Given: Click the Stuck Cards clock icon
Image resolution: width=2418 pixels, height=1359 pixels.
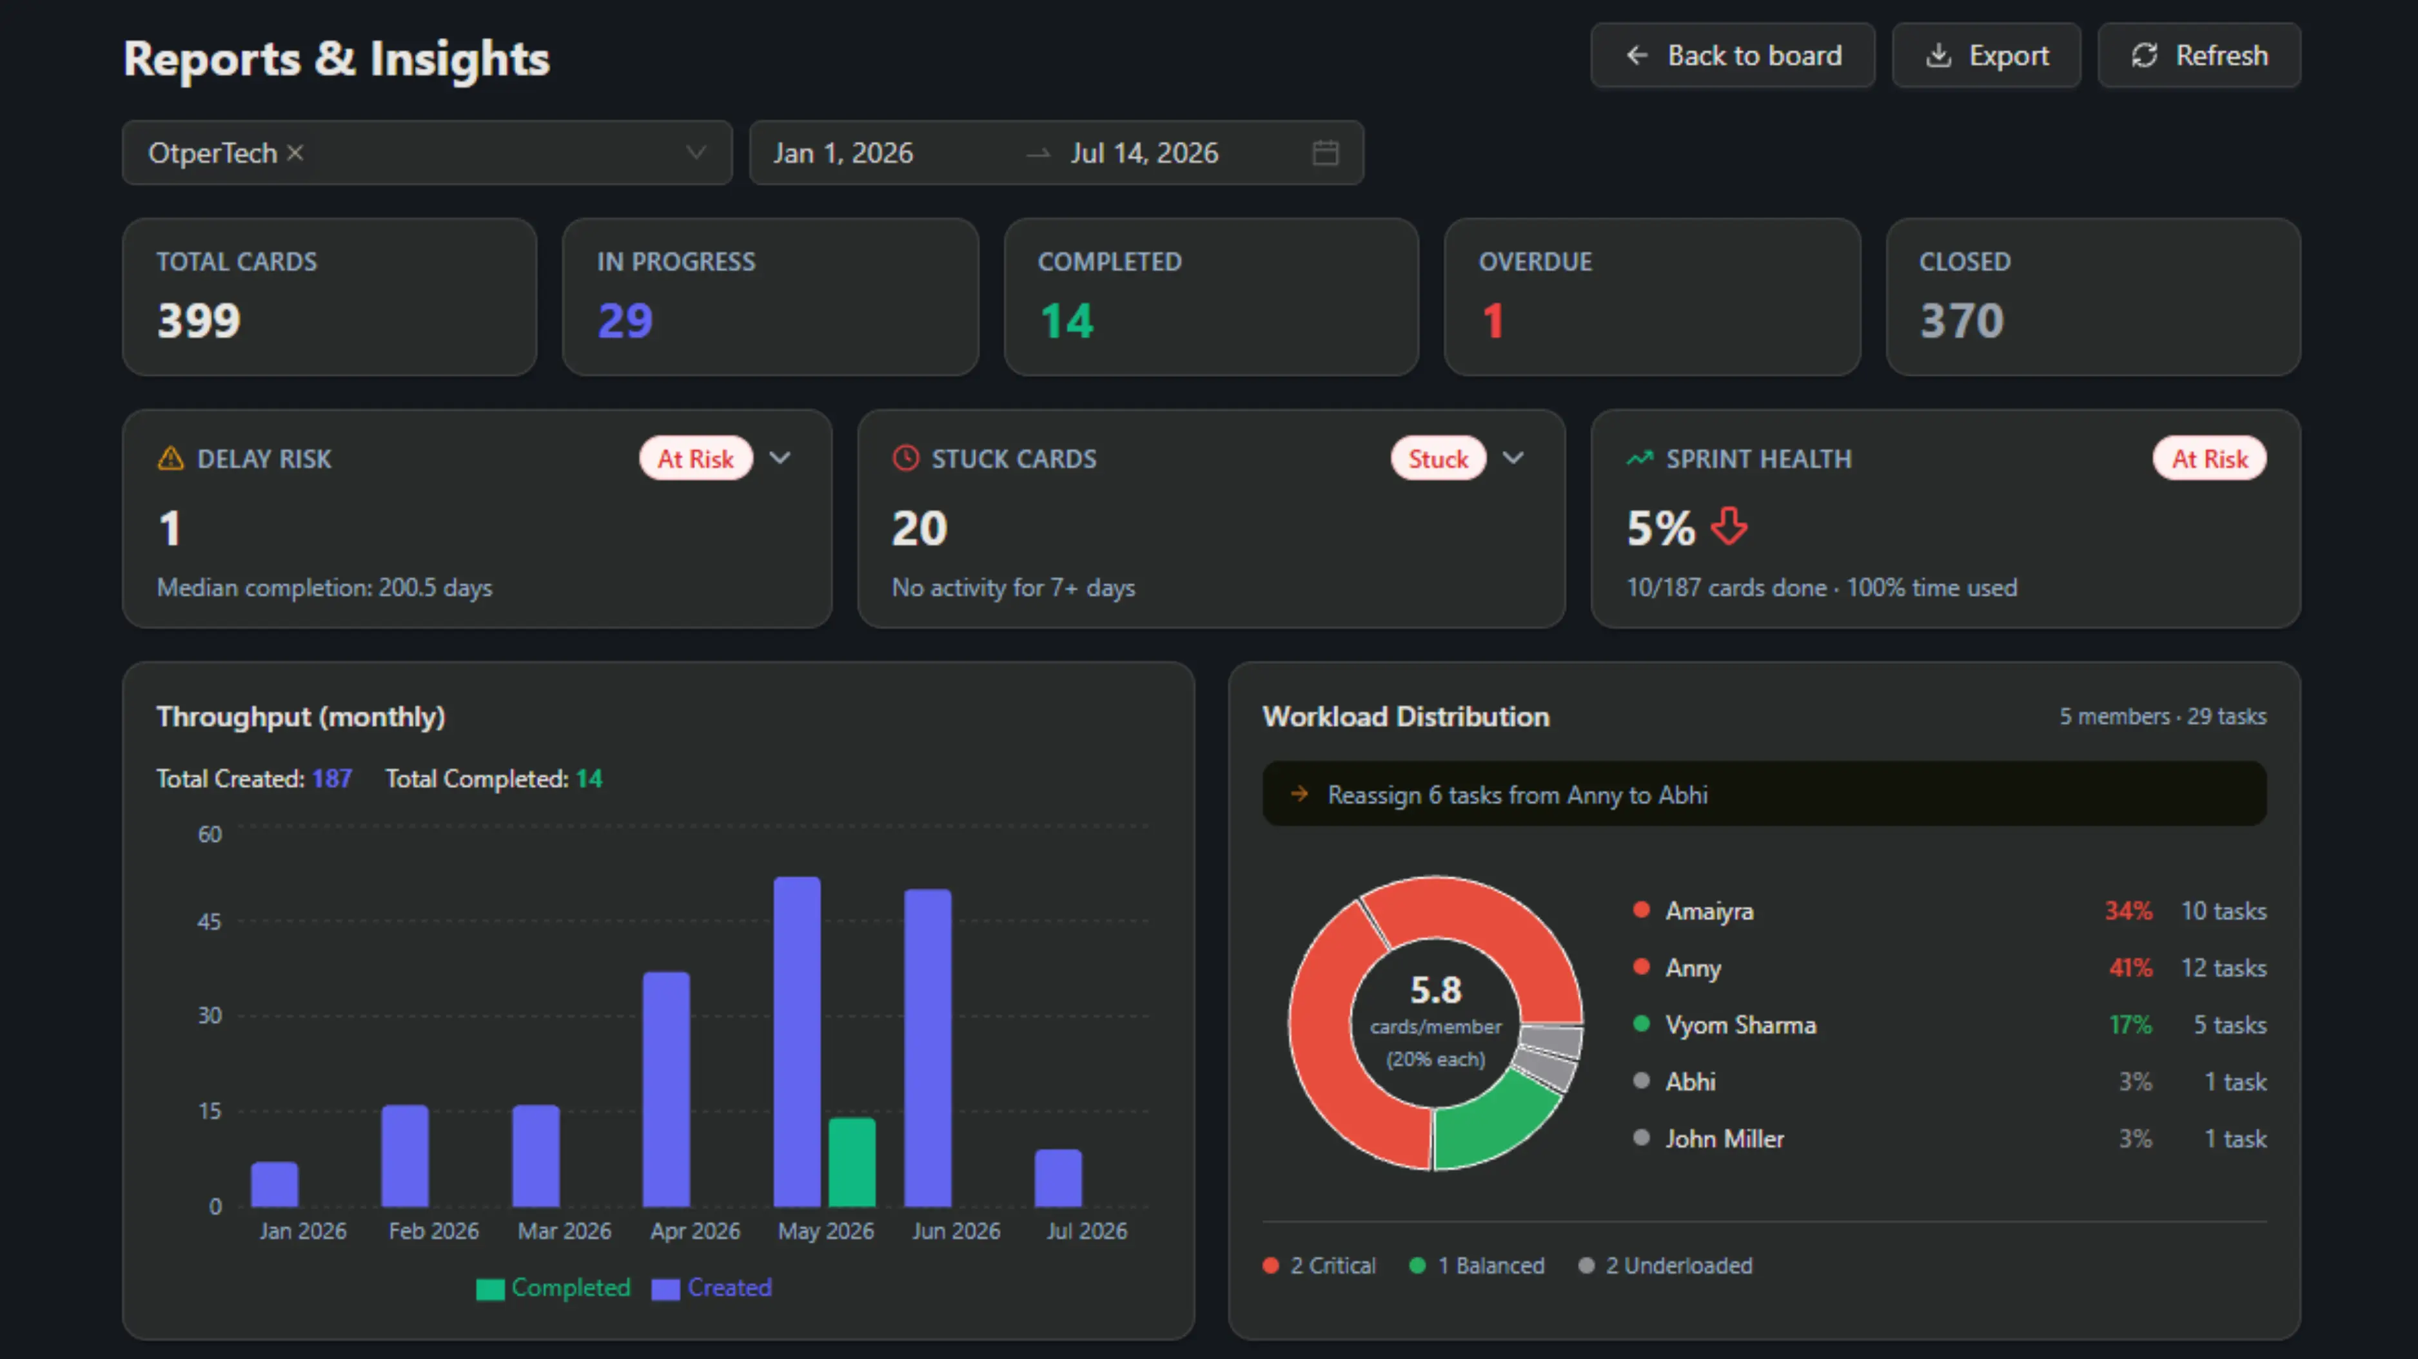Looking at the screenshot, I should pos(905,459).
